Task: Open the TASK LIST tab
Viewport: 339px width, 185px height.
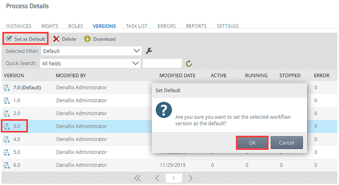Action: [137, 26]
